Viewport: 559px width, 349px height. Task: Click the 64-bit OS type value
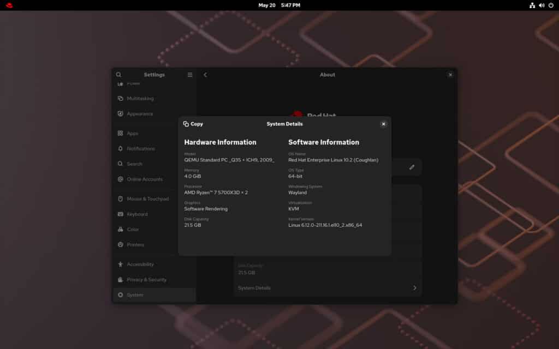(295, 176)
